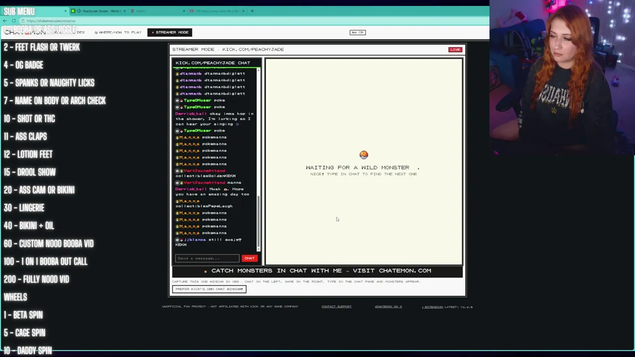Click the streamer webcam feed
Screen dimensions: 635x357
[x=562, y=78]
